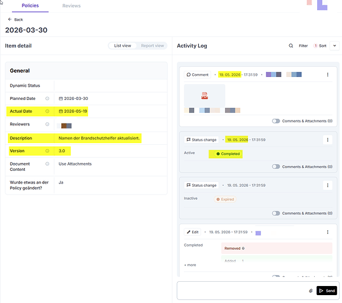Click the Status change tag above Completed
Screen dimensions: 342x303
(201, 140)
